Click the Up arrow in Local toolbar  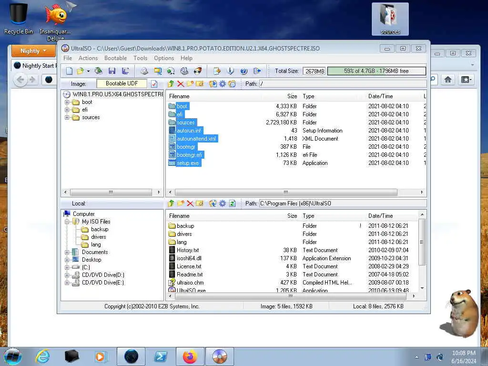click(x=171, y=203)
